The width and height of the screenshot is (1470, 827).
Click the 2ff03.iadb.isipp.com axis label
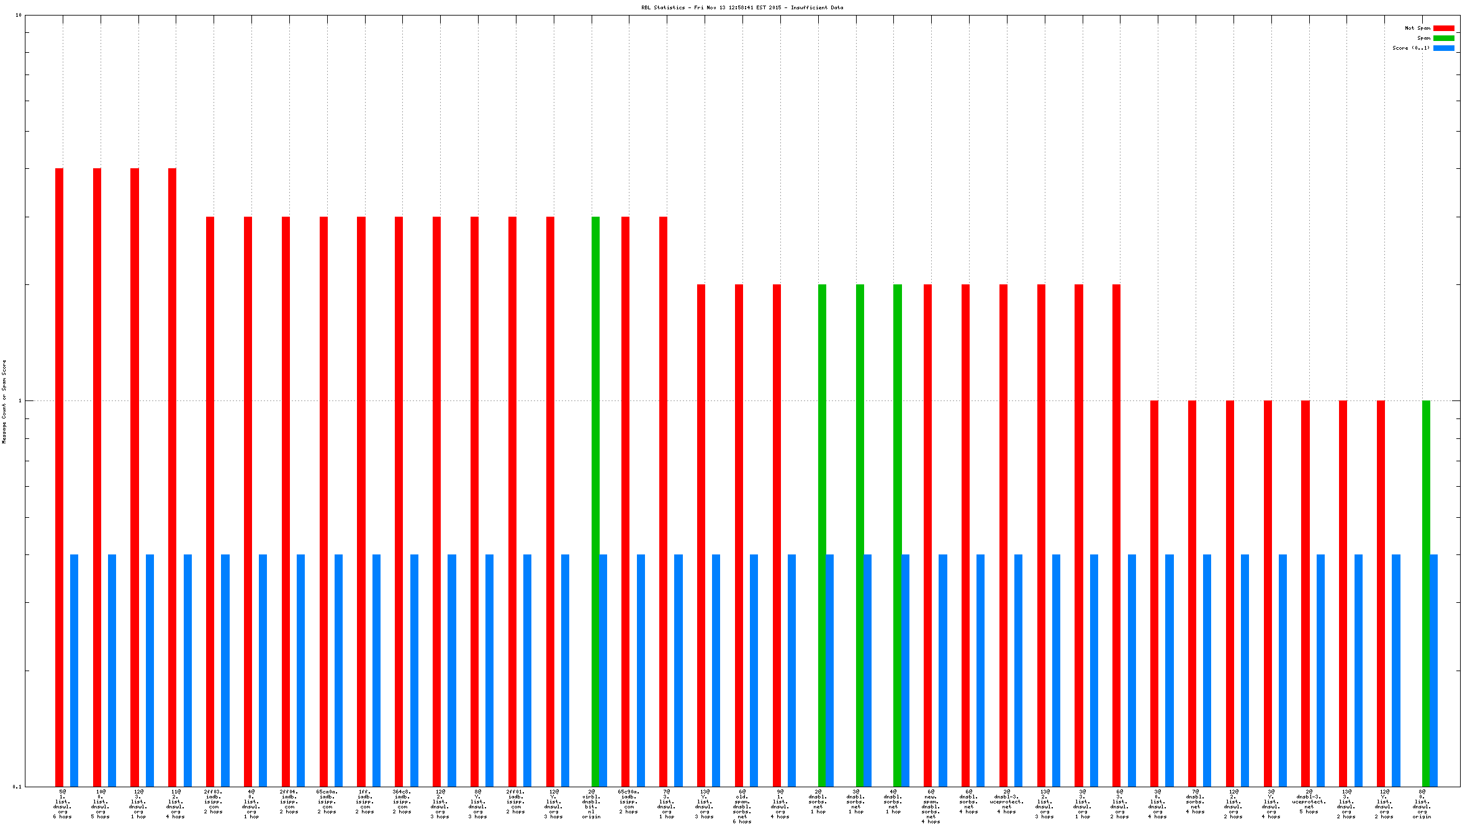[213, 802]
